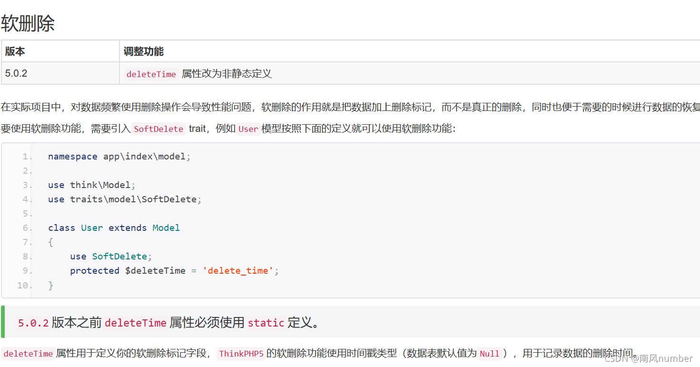Image resolution: width=700 pixels, height=367 pixels.
Task: Click line number 1 in code gutter
Action: (x=27, y=157)
